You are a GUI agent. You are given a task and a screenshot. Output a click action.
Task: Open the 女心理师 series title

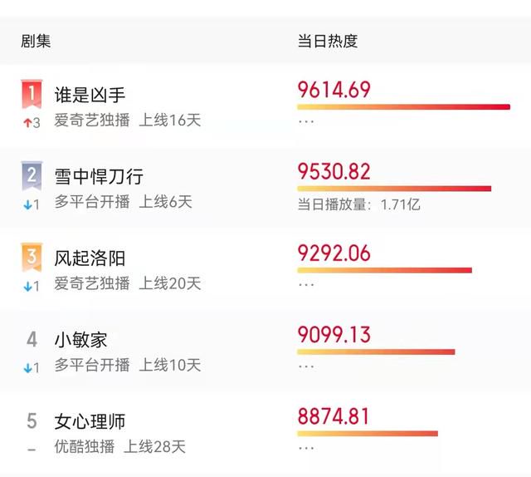[x=90, y=421]
